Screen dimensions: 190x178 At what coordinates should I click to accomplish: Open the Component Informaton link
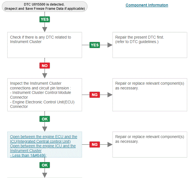(x=147, y=5)
